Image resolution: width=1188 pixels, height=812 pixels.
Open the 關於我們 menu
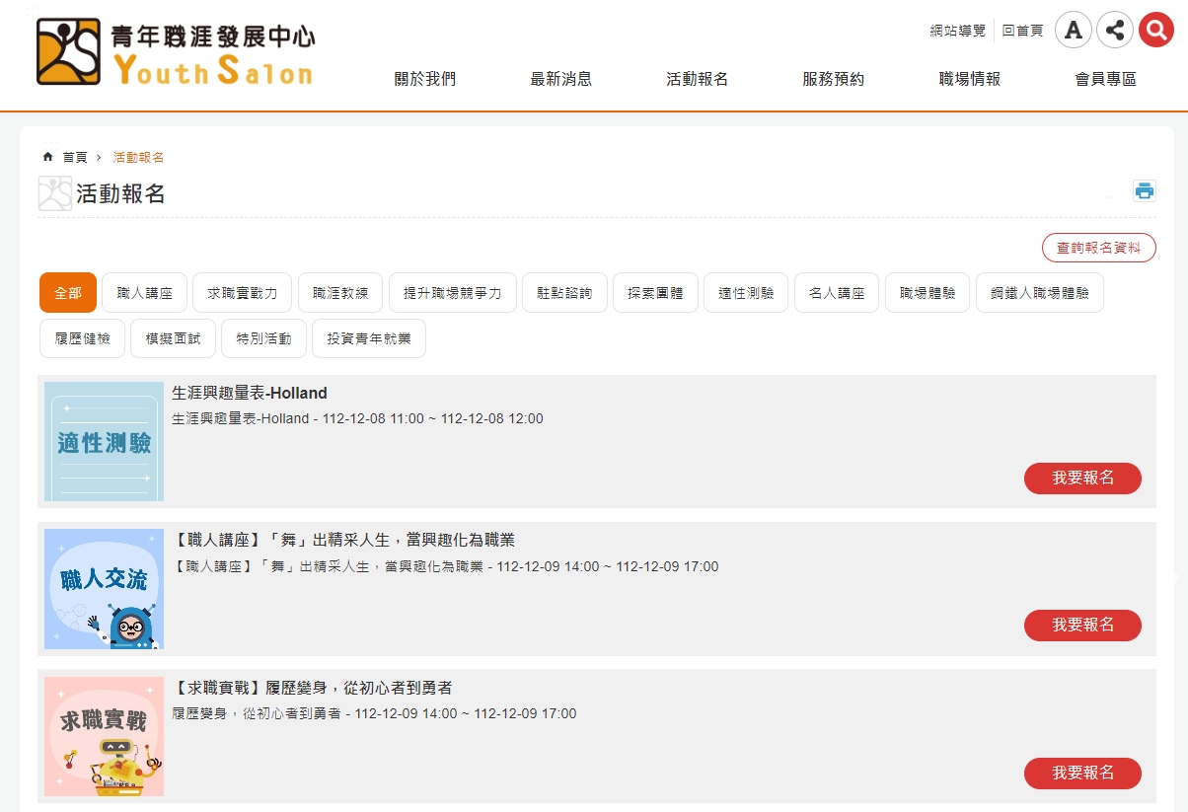click(424, 79)
